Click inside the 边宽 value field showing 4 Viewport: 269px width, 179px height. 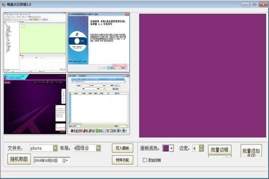[196, 148]
